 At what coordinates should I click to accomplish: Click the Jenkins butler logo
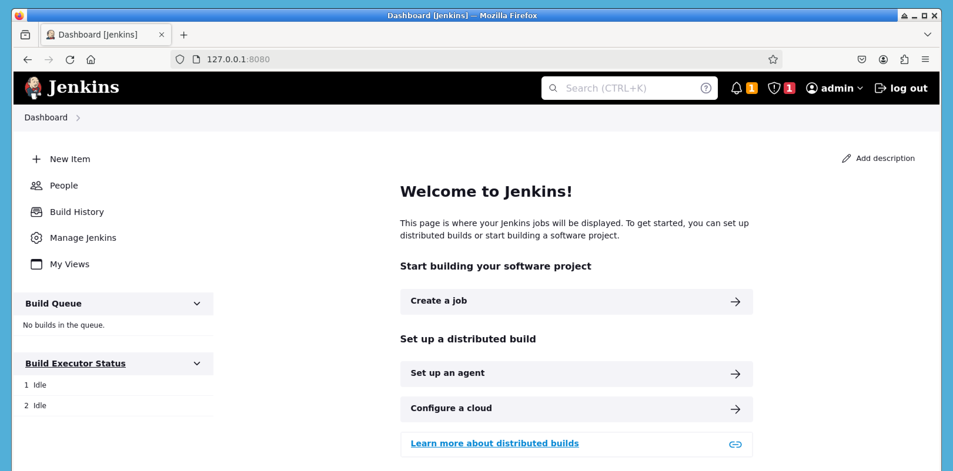pyautogui.click(x=33, y=88)
